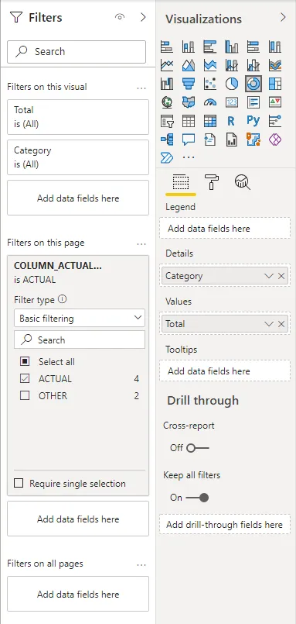
Task: Choose the Key influencers visual
Action: tap(275, 121)
